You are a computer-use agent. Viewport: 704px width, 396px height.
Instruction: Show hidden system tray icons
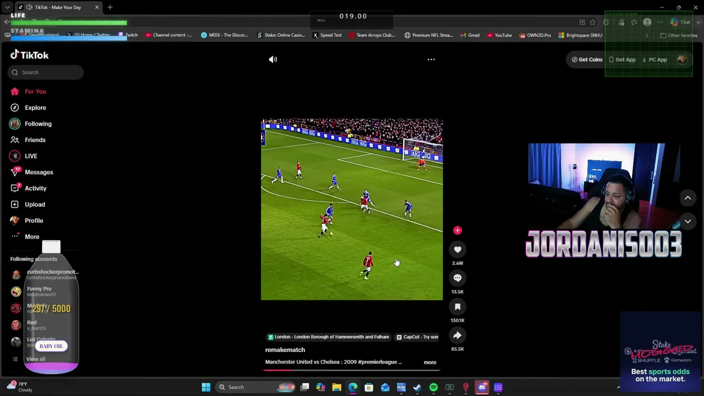point(618,387)
